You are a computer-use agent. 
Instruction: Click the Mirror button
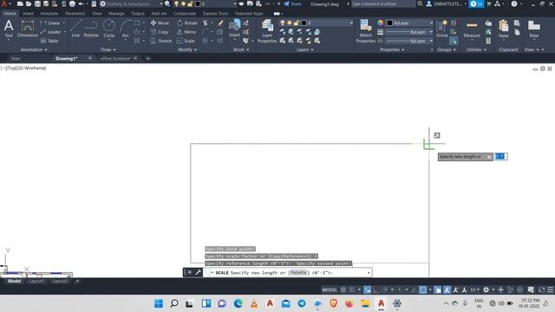pos(186,32)
